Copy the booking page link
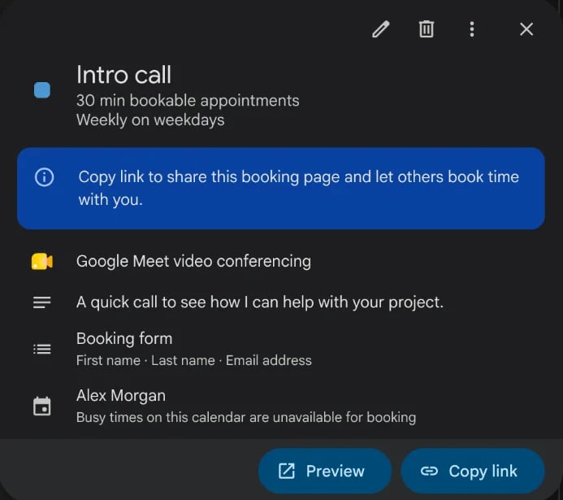The image size is (563, 500). pos(473,471)
